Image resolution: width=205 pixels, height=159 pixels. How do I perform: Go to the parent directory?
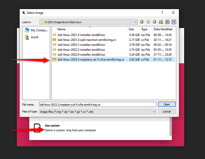154,22
